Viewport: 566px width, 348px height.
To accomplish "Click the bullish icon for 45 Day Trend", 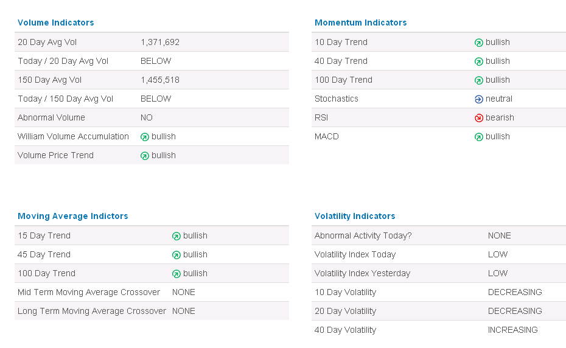I will (176, 255).
